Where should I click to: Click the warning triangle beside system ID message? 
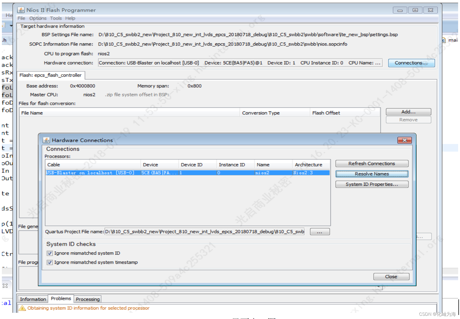click(x=22, y=308)
